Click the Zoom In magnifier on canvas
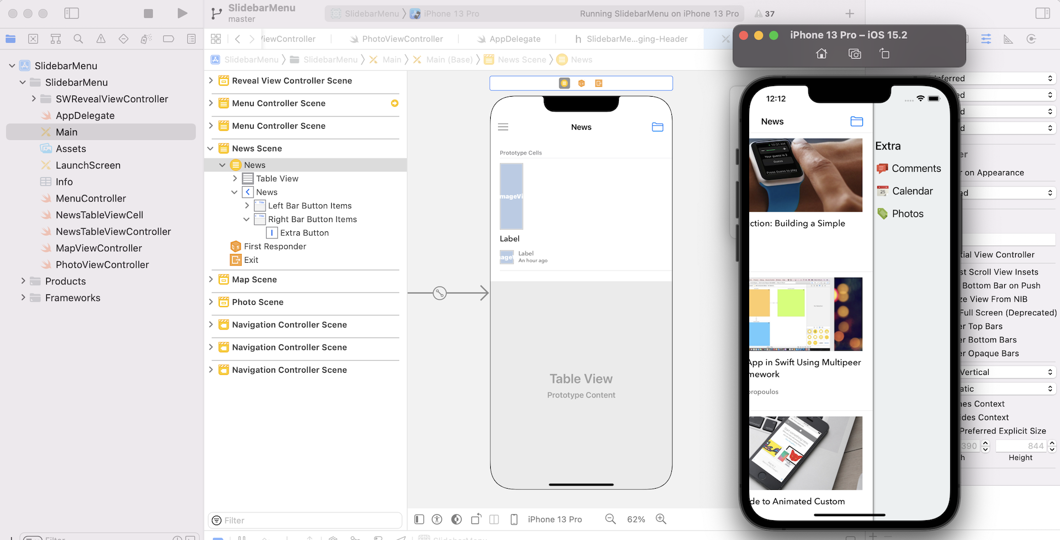1060x540 pixels. [661, 519]
